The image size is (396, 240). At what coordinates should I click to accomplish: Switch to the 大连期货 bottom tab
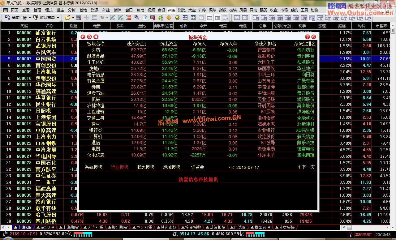(x=93, y=227)
